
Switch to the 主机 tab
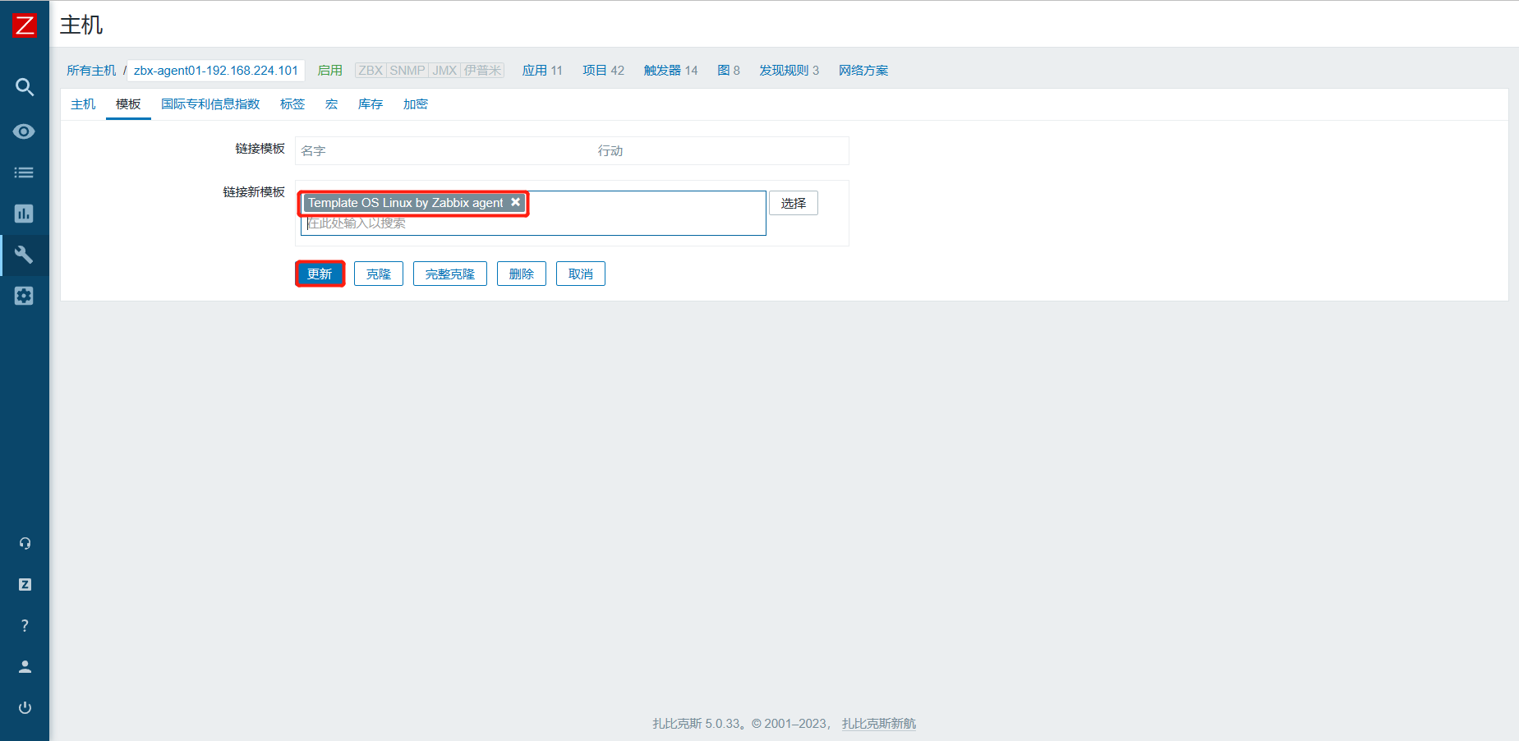(x=83, y=104)
